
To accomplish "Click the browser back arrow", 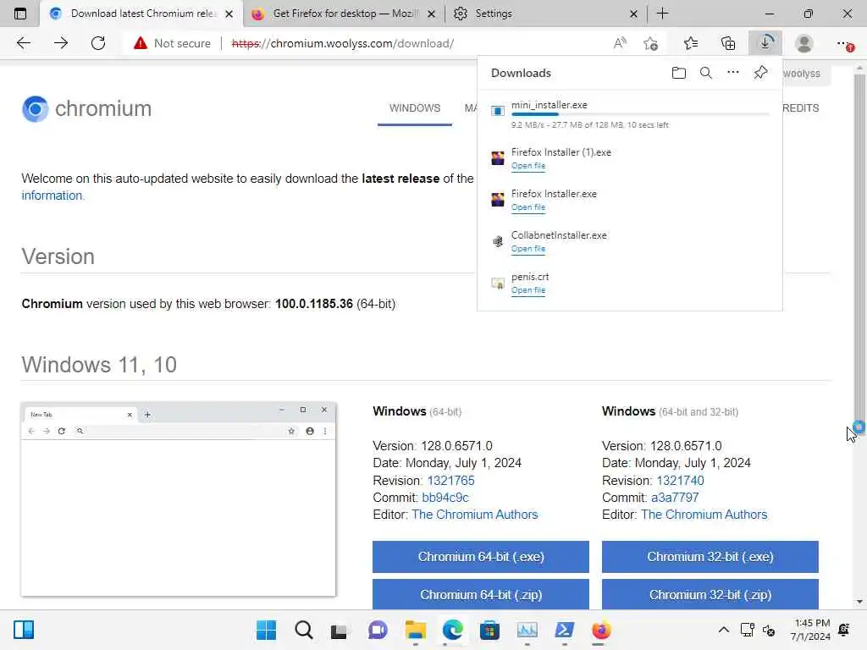I will click(23, 43).
